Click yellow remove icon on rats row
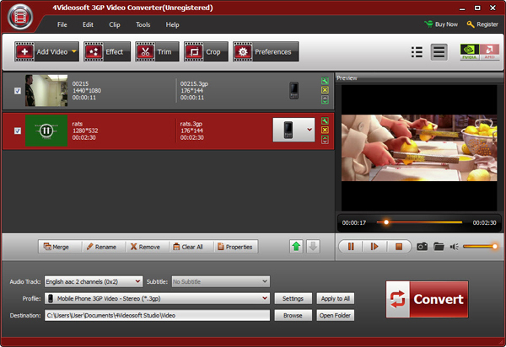 pyautogui.click(x=325, y=131)
